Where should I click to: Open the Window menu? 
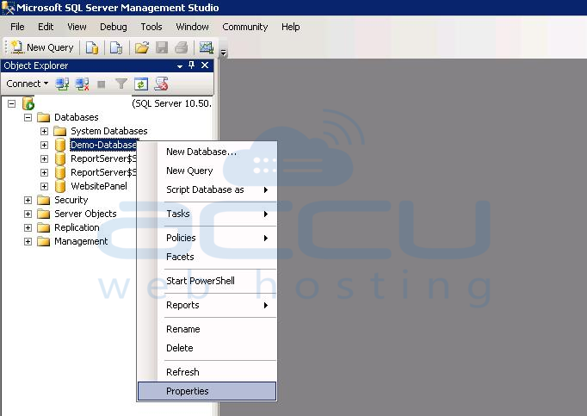tap(193, 27)
